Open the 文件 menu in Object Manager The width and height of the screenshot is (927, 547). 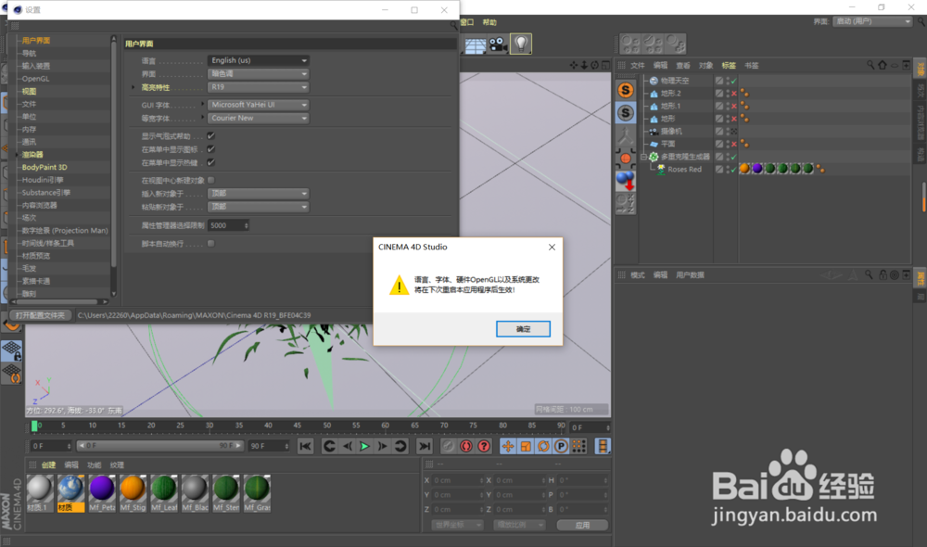[x=638, y=66]
